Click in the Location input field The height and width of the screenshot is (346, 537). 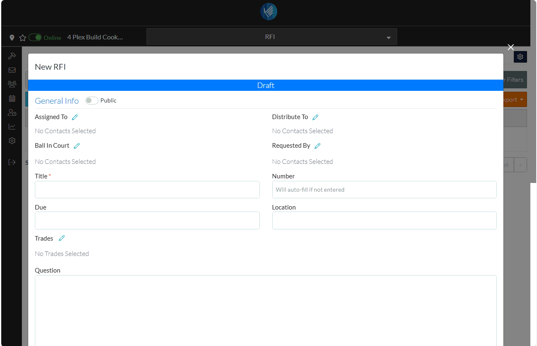(384, 221)
